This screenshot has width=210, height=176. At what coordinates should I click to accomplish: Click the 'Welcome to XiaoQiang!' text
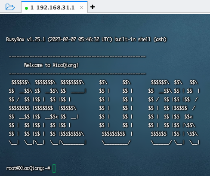pos(51,65)
